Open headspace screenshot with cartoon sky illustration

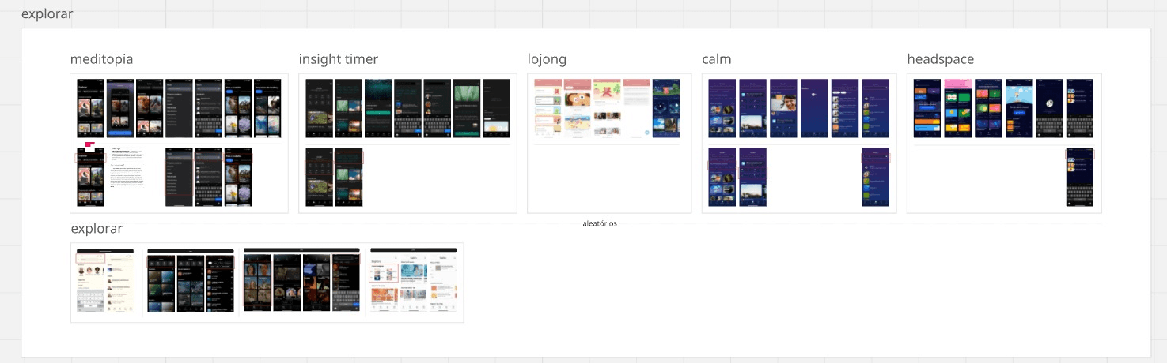[1019, 108]
